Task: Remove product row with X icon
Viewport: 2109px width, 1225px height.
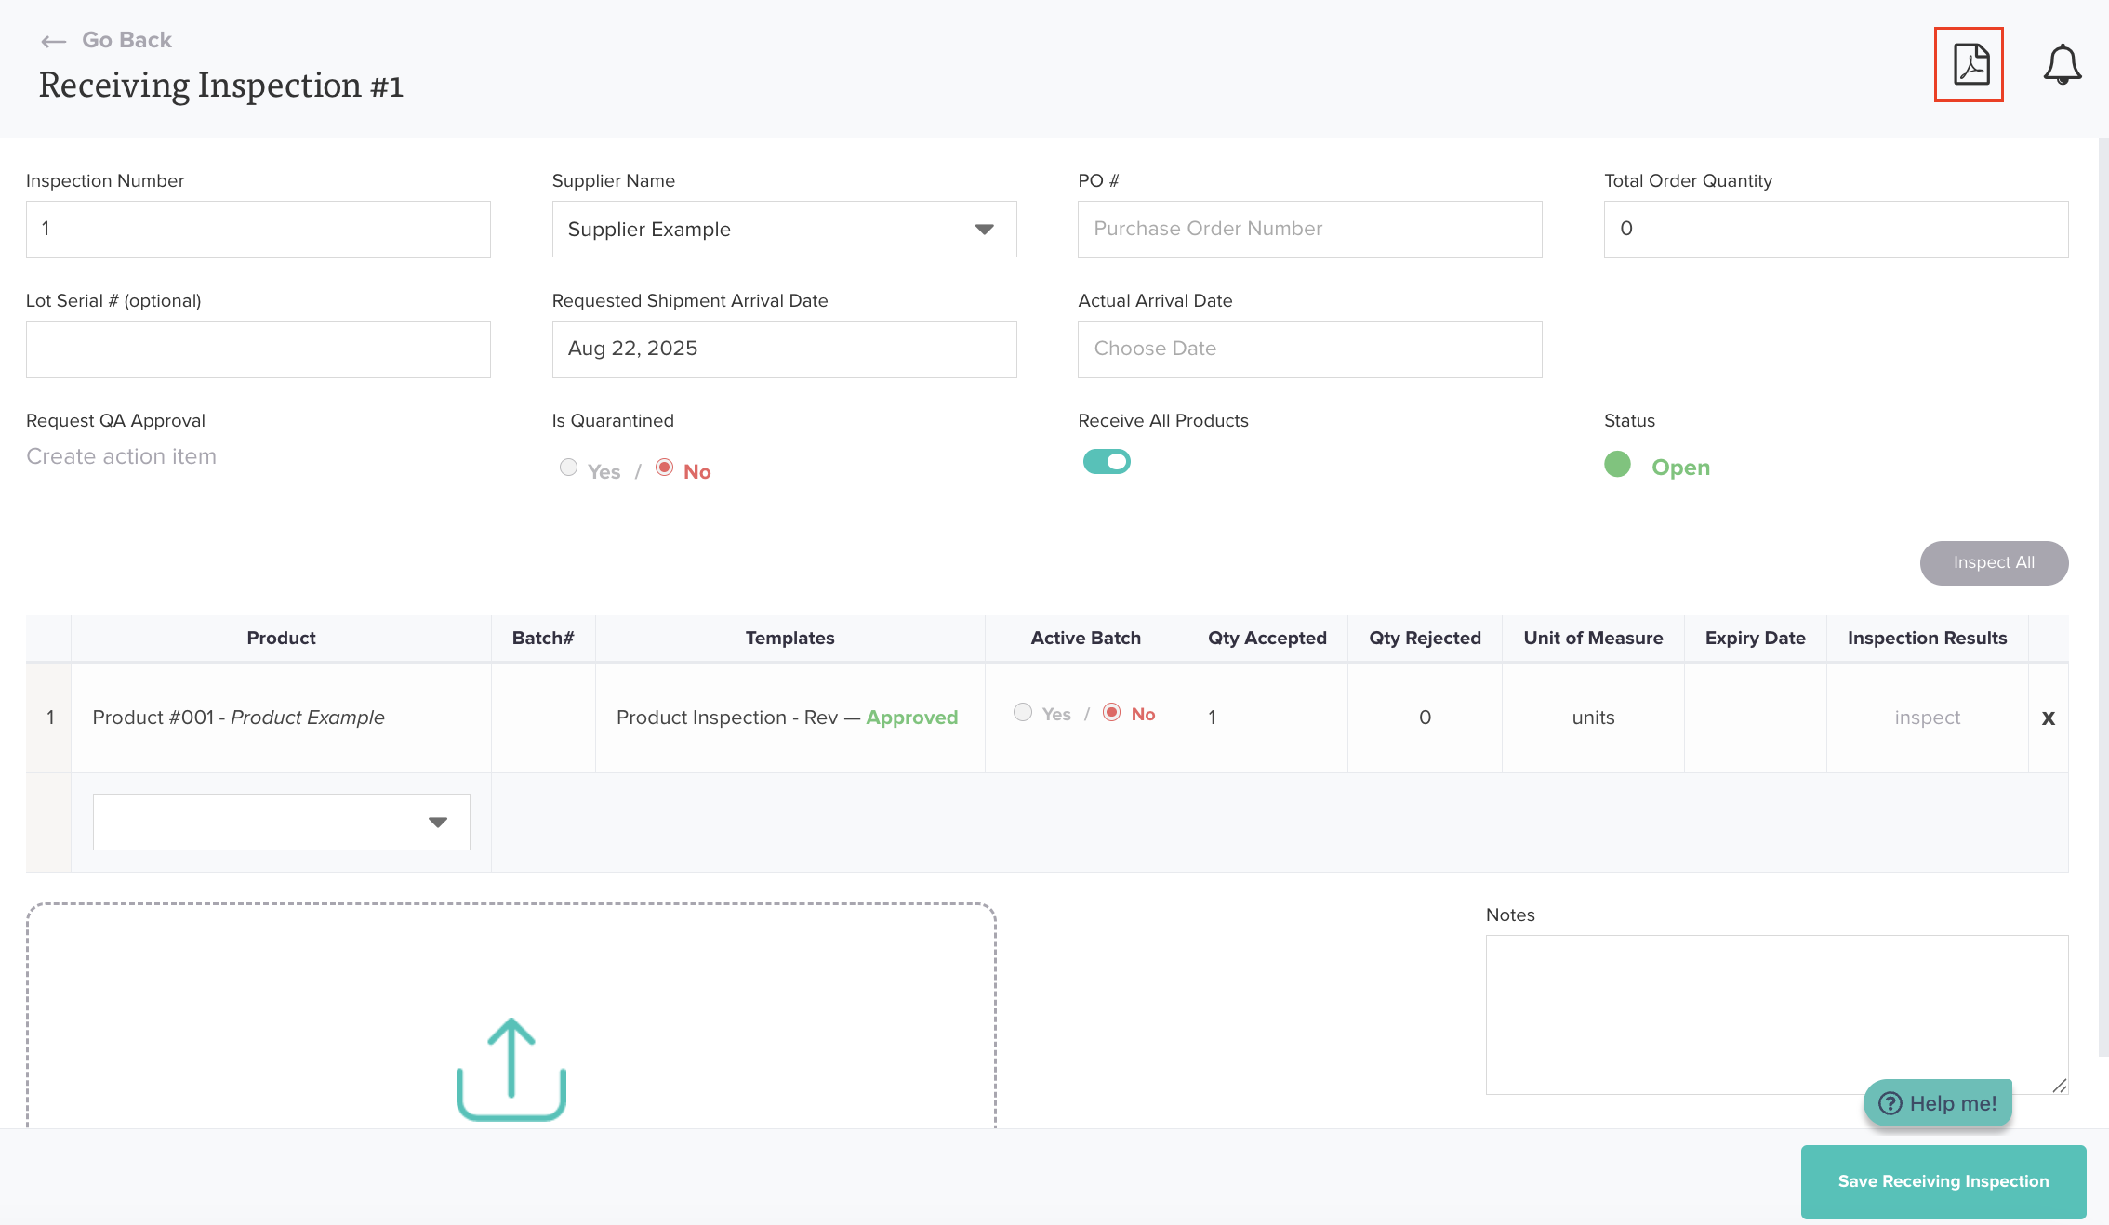Action: coord(2048,718)
